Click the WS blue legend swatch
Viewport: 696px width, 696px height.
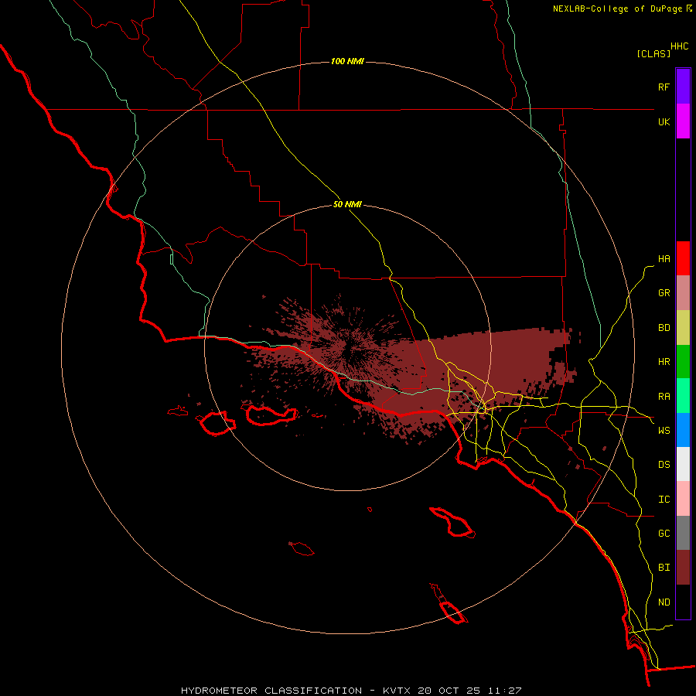(683, 430)
